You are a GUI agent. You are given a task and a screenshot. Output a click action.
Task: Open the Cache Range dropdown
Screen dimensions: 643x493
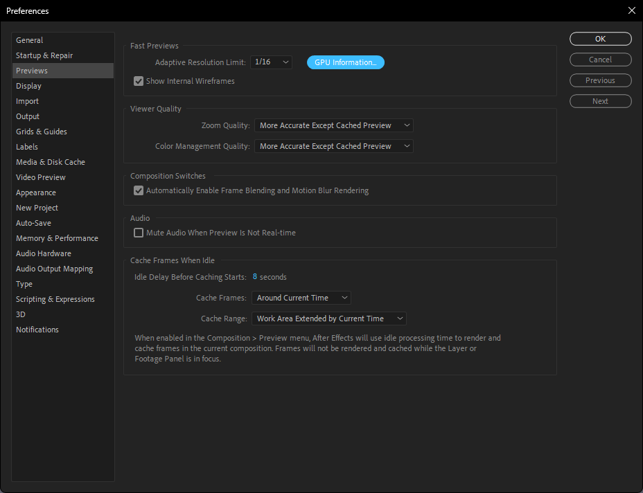329,318
